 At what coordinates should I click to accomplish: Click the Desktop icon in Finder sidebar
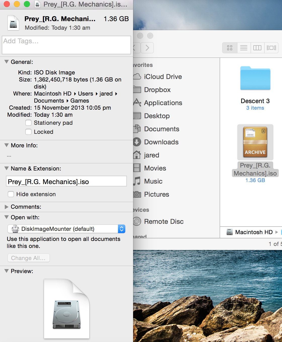pyautogui.click(x=137, y=116)
